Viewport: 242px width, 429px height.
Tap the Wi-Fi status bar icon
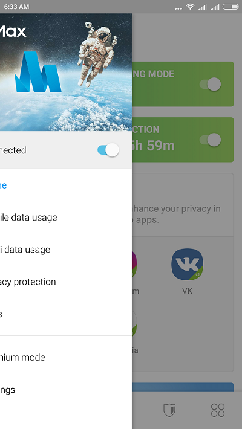(190, 7)
